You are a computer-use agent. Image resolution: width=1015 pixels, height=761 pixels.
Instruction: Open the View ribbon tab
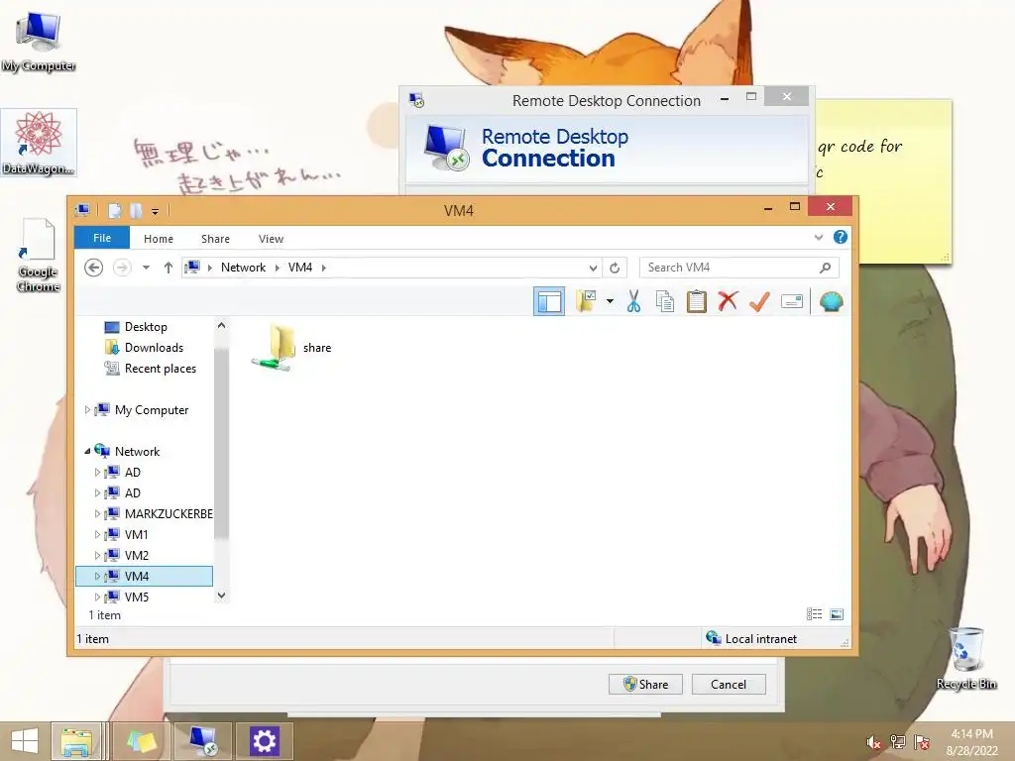click(x=272, y=238)
